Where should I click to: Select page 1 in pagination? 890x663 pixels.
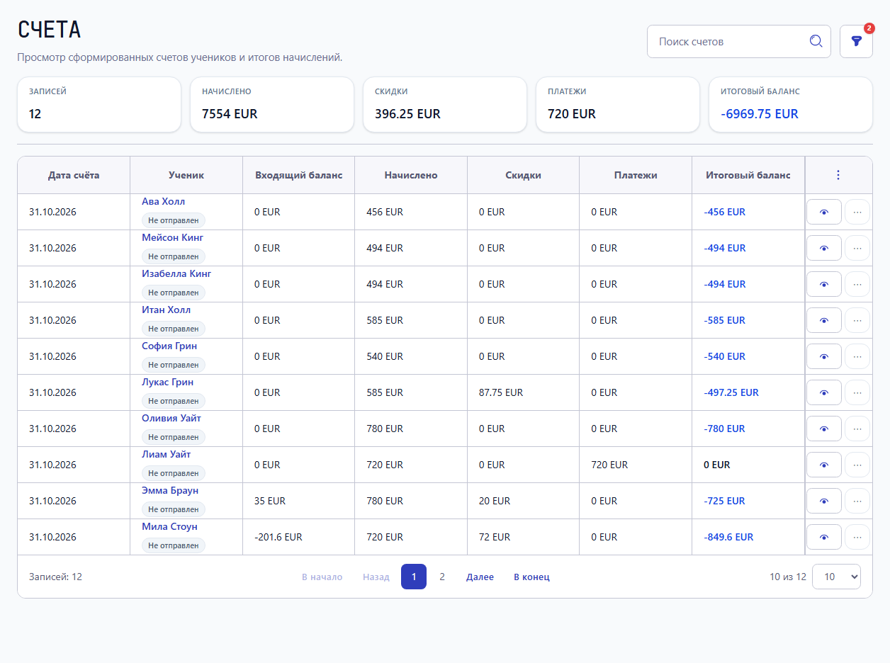pyautogui.click(x=414, y=577)
